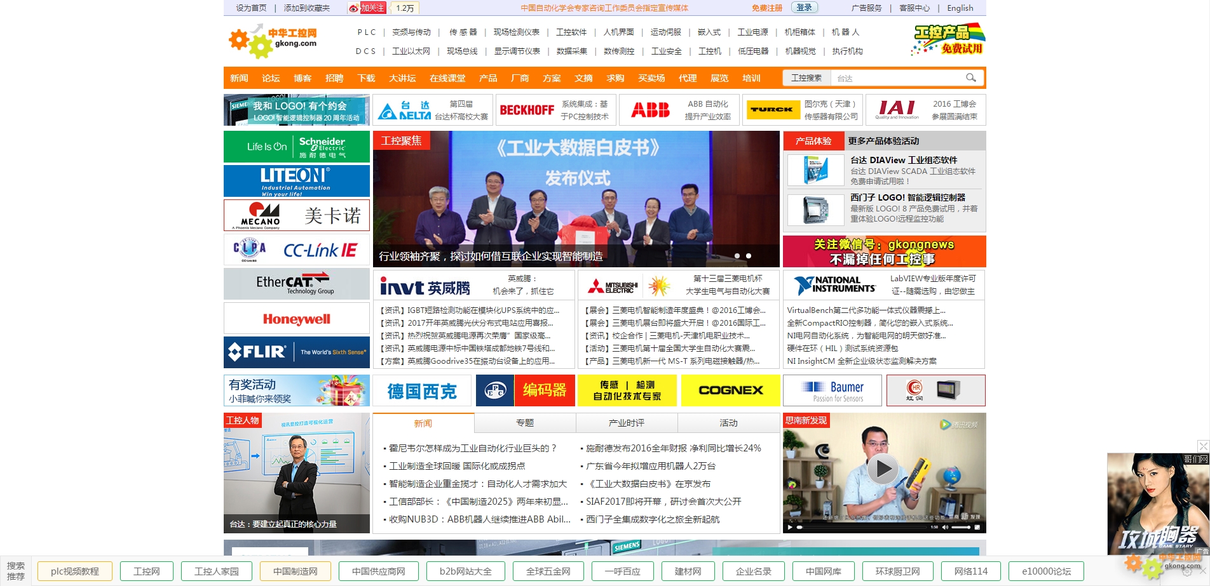Open the plc视频教程 recommended search button
Screen dimensions: 1210x586
pyautogui.click(x=75, y=571)
